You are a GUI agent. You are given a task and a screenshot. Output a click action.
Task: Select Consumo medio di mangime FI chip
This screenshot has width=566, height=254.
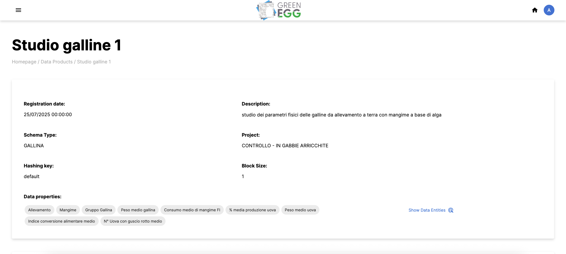[192, 210]
